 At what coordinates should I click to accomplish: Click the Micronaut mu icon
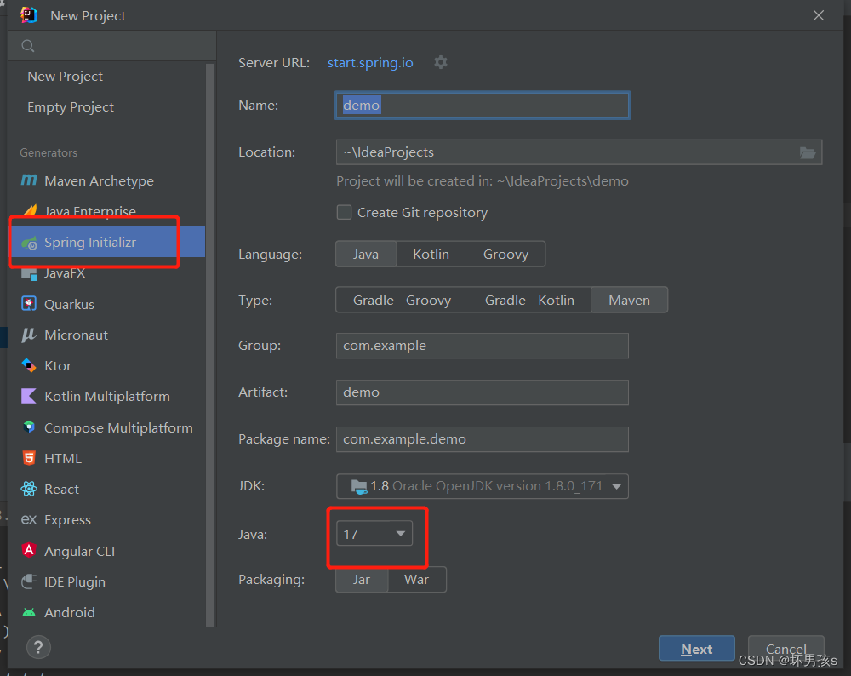click(x=29, y=335)
